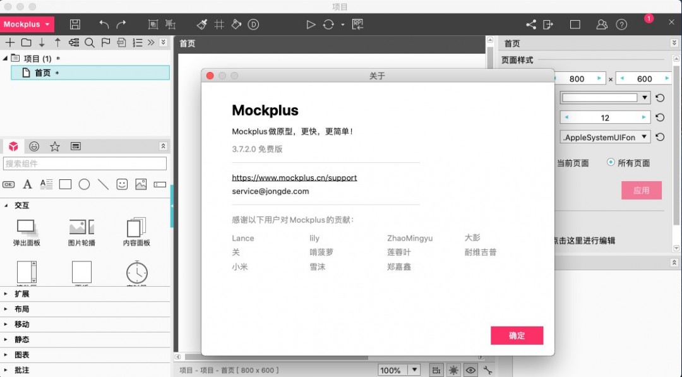
Task: Open page search with the magnifier icon
Action: (90, 42)
